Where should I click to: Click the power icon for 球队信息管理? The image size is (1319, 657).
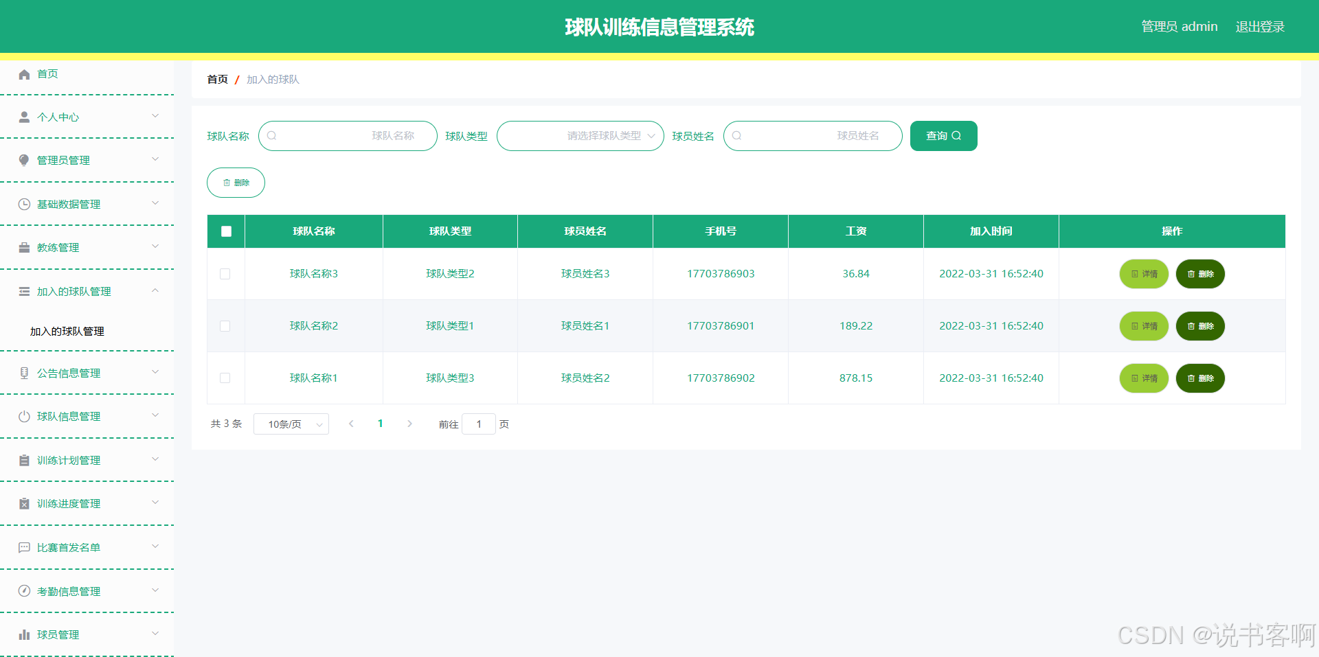pyautogui.click(x=24, y=417)
